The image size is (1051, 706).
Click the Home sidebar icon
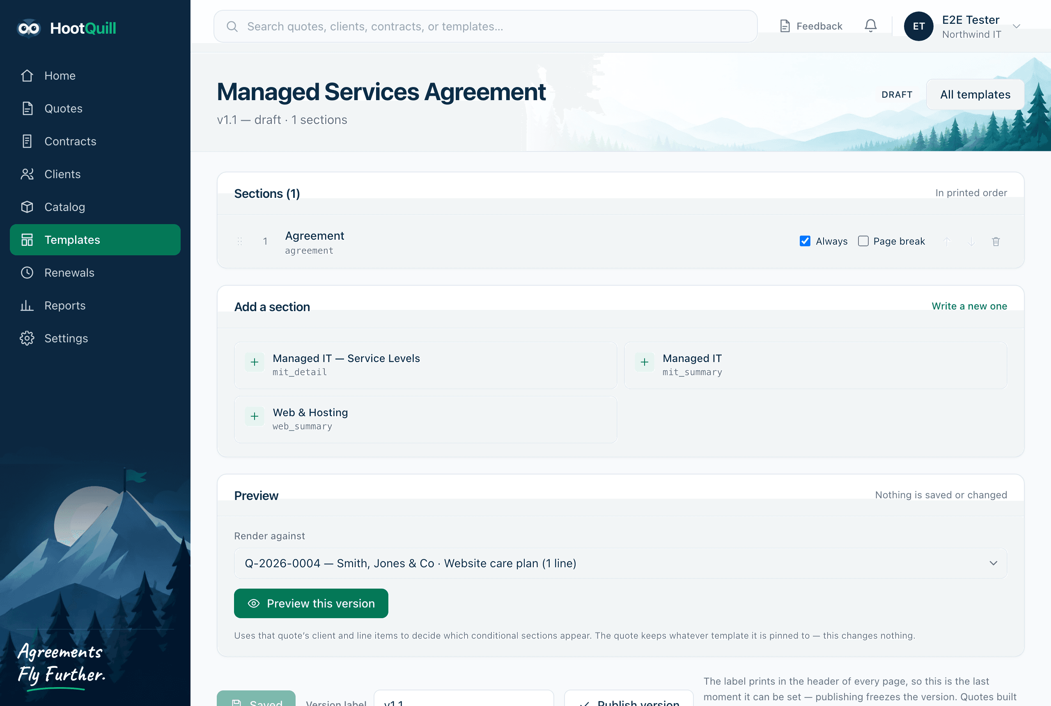point(27,76)
